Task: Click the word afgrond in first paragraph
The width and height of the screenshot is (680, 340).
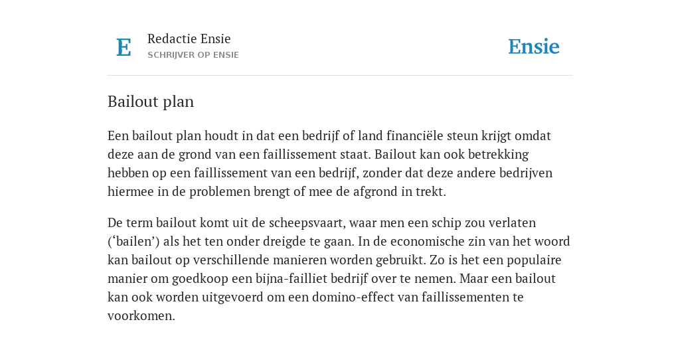Action: [x=375, y=192]
